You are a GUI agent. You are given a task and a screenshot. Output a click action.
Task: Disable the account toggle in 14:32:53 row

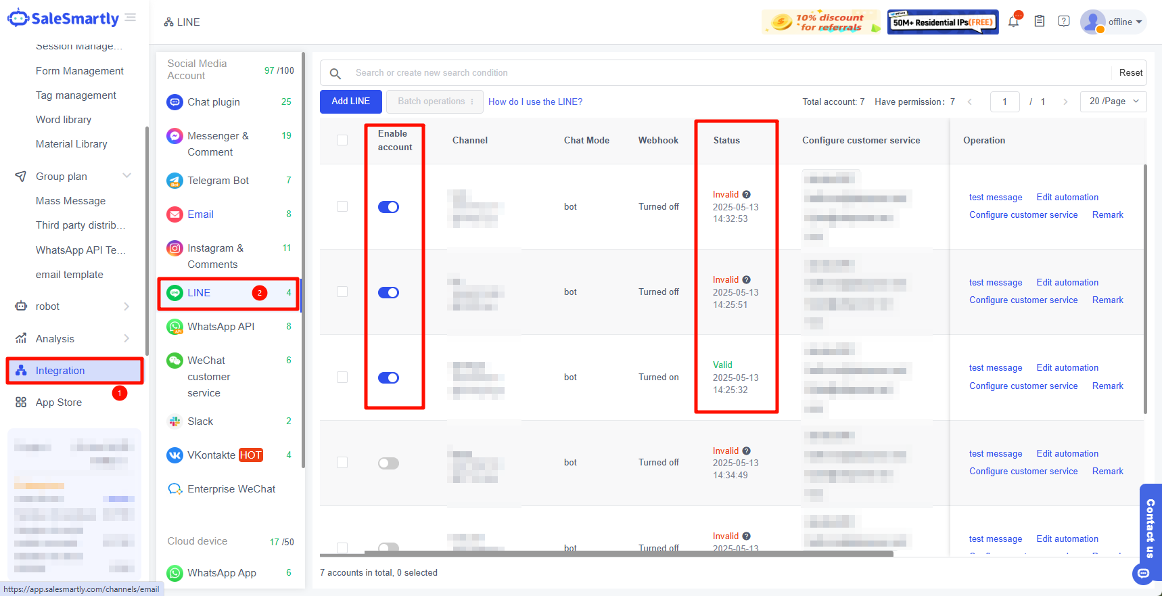pos(388,207)
